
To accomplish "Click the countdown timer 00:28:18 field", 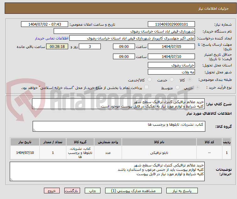I will pyautogui.click(x=57, y=46).
